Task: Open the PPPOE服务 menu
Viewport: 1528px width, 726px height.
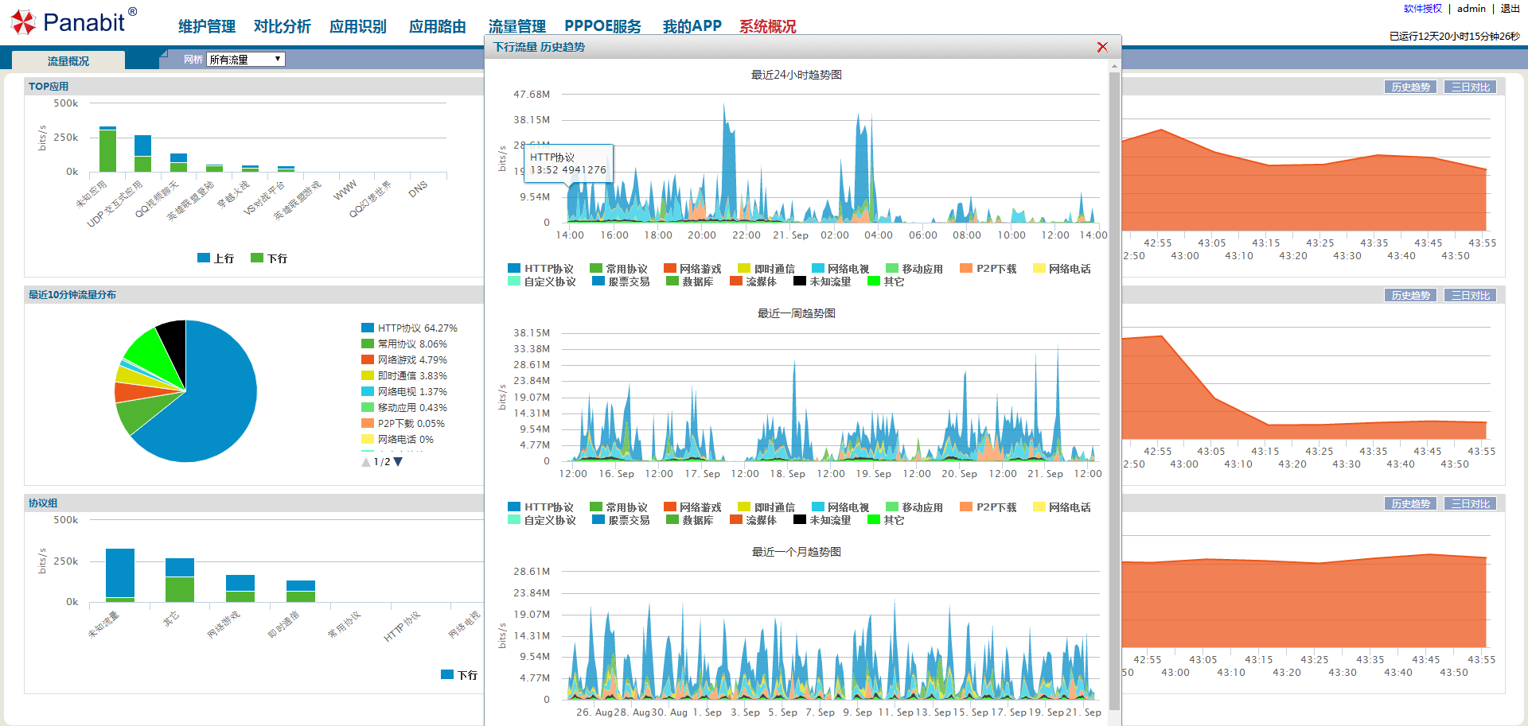Action: 603,26
